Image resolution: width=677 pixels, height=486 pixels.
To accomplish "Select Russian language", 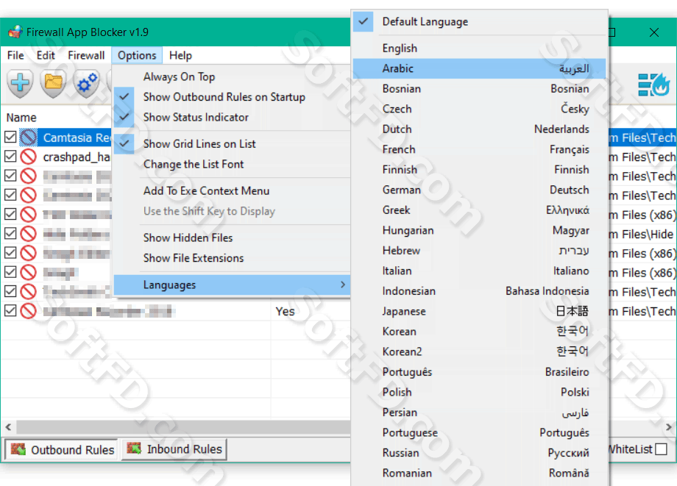I will tap(479, 453).
